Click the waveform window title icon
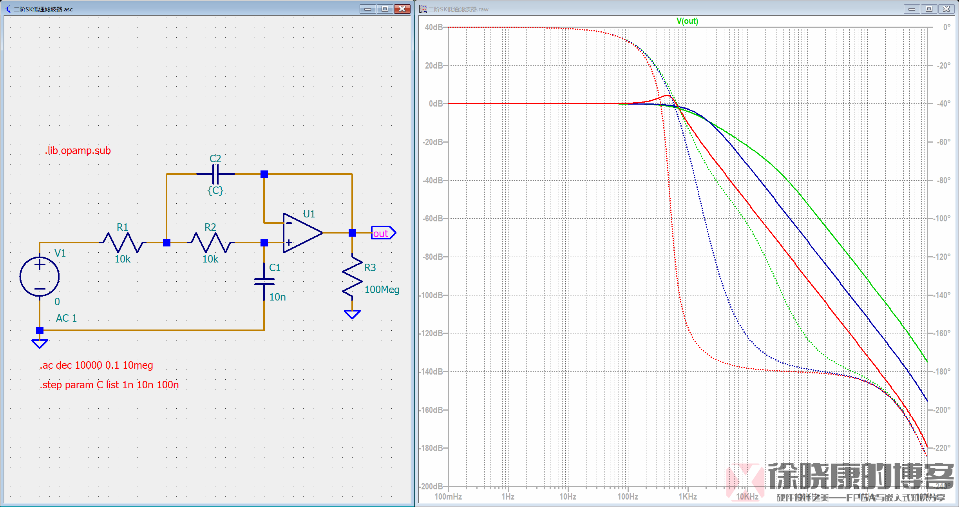The width and height of the screenshot is (959, 507). 423,9
